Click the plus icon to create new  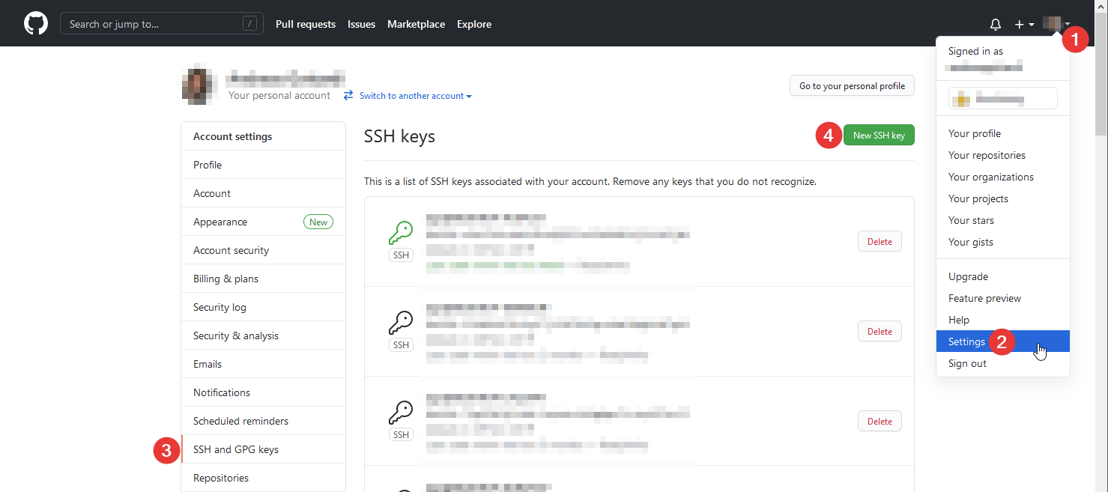click(x=1019, y=23)
